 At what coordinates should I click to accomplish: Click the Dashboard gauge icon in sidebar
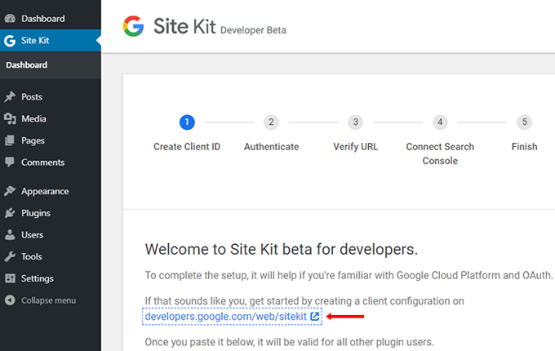(10, 19)
